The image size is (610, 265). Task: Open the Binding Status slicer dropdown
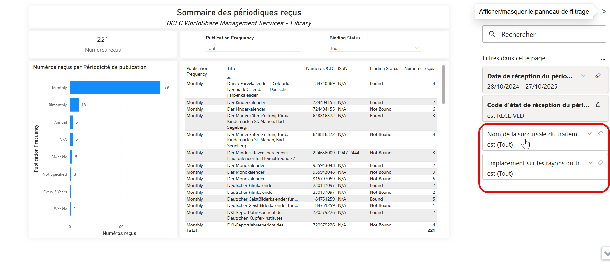click(417, 48)
